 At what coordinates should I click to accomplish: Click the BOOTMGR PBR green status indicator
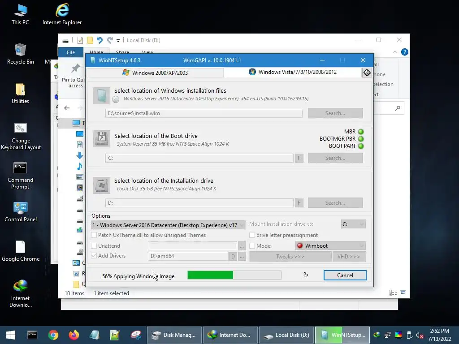click(361, 139)
